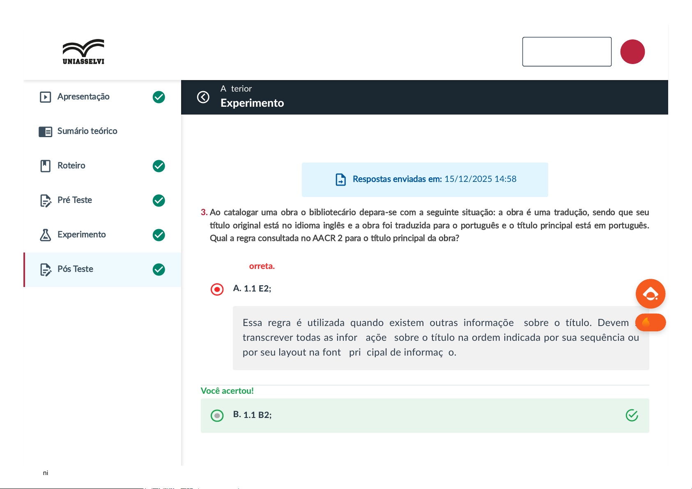The width and height of the screenshot is (692, 489).
Task: Click the back arrow to Anterior Experimento
Action: (203, 97)
